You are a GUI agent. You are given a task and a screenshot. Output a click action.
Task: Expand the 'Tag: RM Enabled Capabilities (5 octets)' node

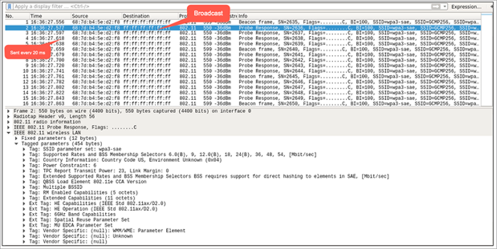click(24, 192)
